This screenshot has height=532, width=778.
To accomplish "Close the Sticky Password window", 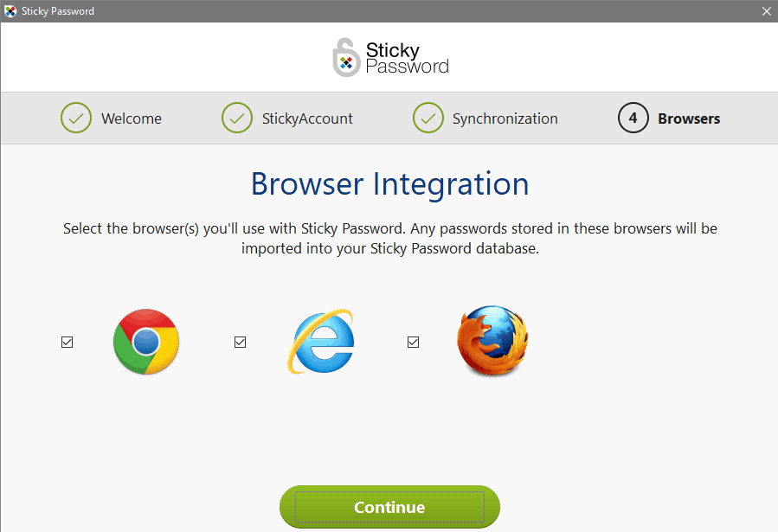I will click(x=767, y=11).
